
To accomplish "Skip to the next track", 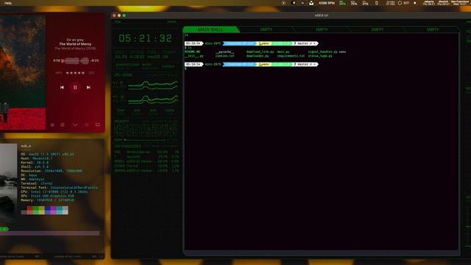I will pos(88,88).
